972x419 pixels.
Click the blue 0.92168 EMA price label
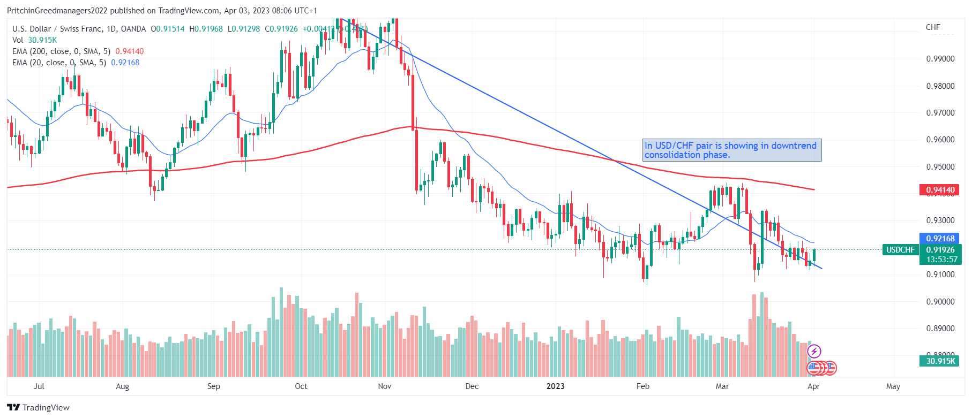tap(940, 239)
